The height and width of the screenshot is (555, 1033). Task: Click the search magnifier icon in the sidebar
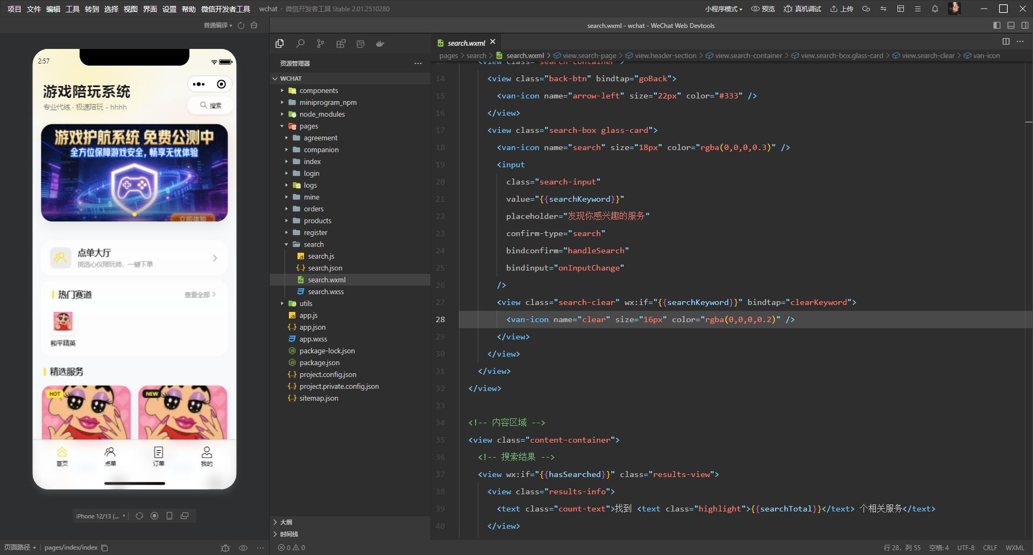coord(300,44)
